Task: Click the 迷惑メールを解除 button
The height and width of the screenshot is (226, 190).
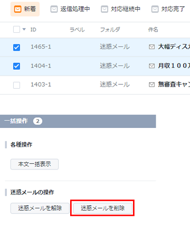Action: click(x=40, y=208)
